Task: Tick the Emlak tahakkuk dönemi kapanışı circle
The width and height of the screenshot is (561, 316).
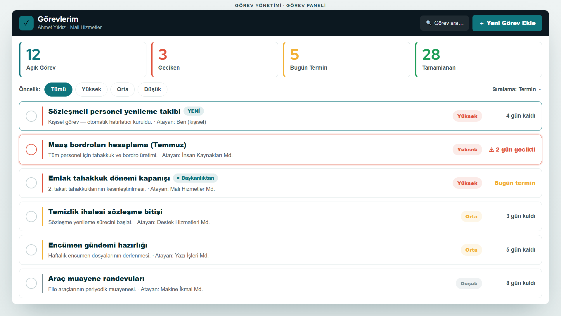Action: (x=31, y=183)
